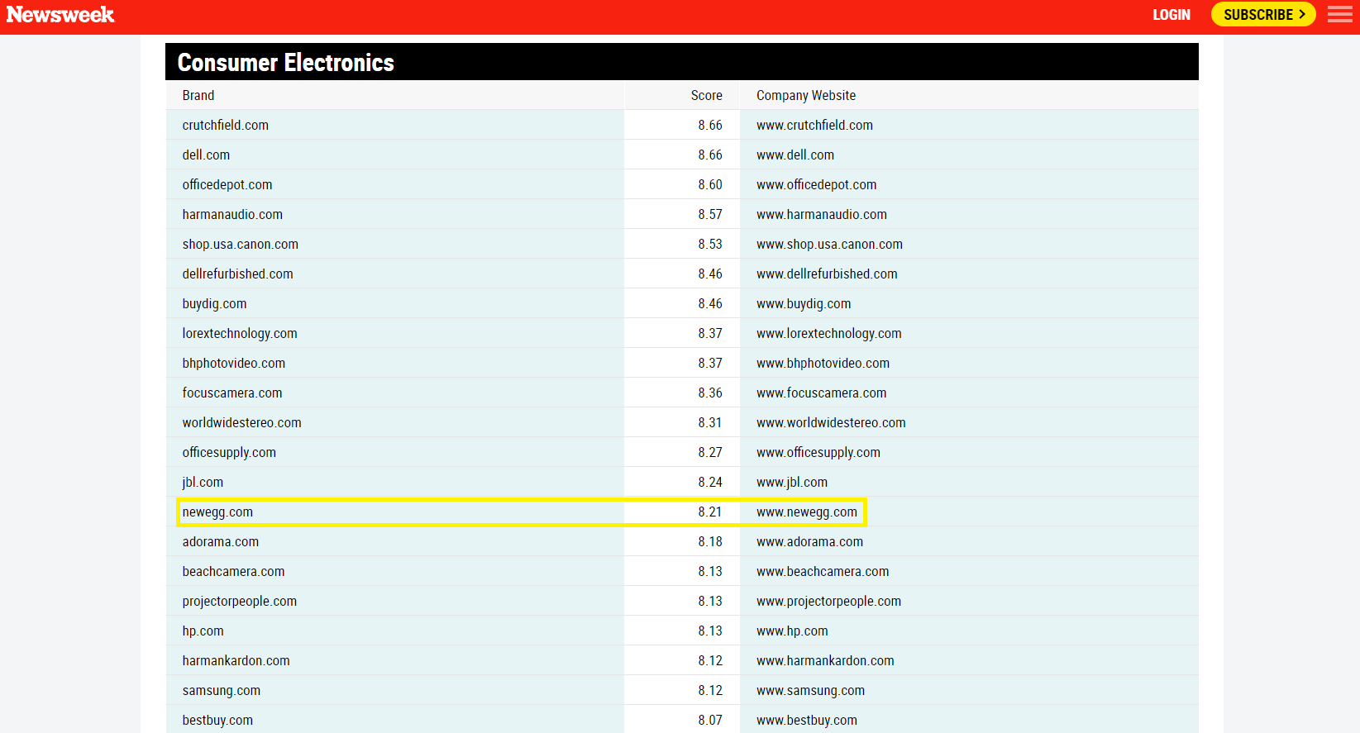Click the LOGIN link
Screen dimensions: 1360x733
(x=1172, y=15)
